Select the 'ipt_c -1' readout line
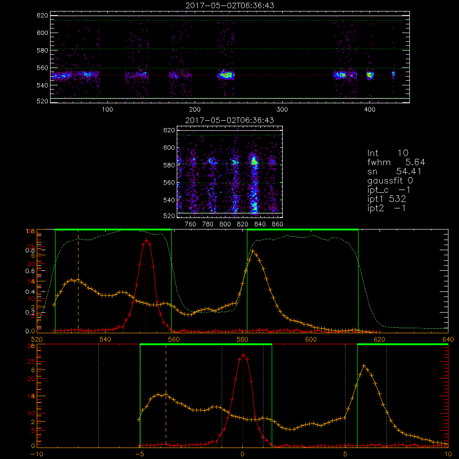 (x=389, y=190)
